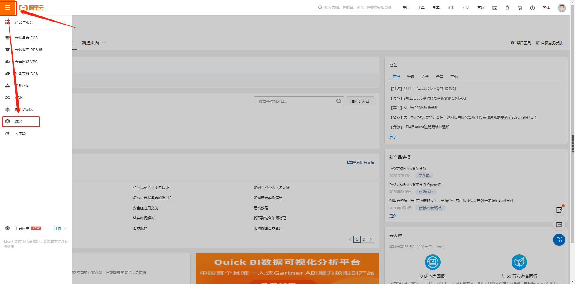Open the user avatar account menu

[562, 8]
